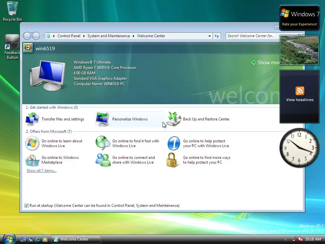Click the RSS feed headlines icon
The image size is (325, 244).
tap(300, 91)
